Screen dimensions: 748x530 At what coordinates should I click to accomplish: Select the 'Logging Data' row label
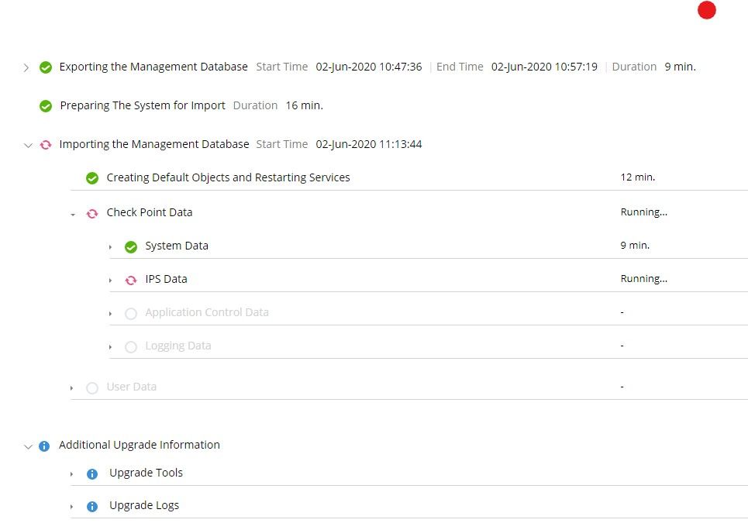tap(178, 346)
